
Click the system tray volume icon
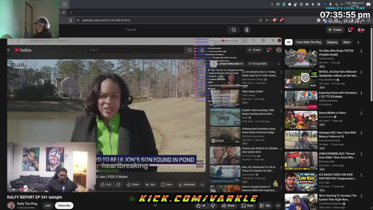coord(307,4)
